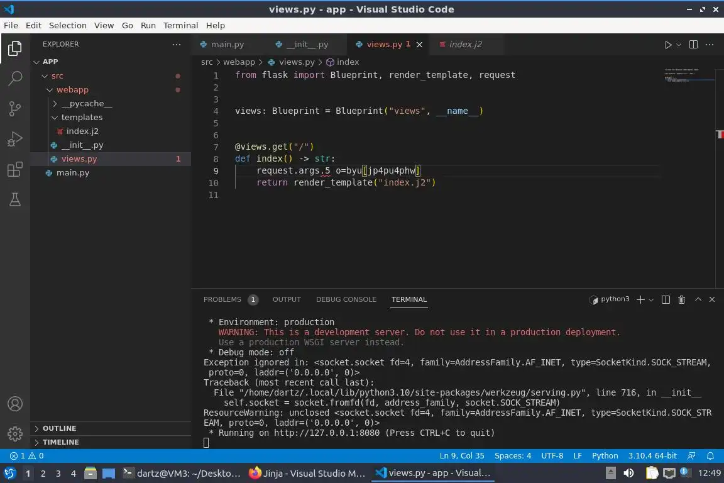Viewport: 724px width, 483px height.
Task: Open the View menu
Action: [104, 25]
